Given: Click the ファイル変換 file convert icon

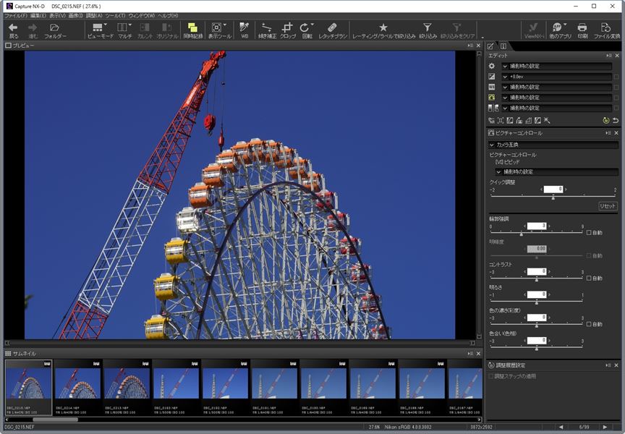Looking at the screenshot, I should (606, 27).
